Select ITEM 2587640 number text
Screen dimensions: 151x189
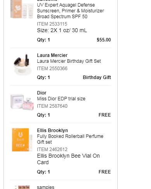coord(52,106)
